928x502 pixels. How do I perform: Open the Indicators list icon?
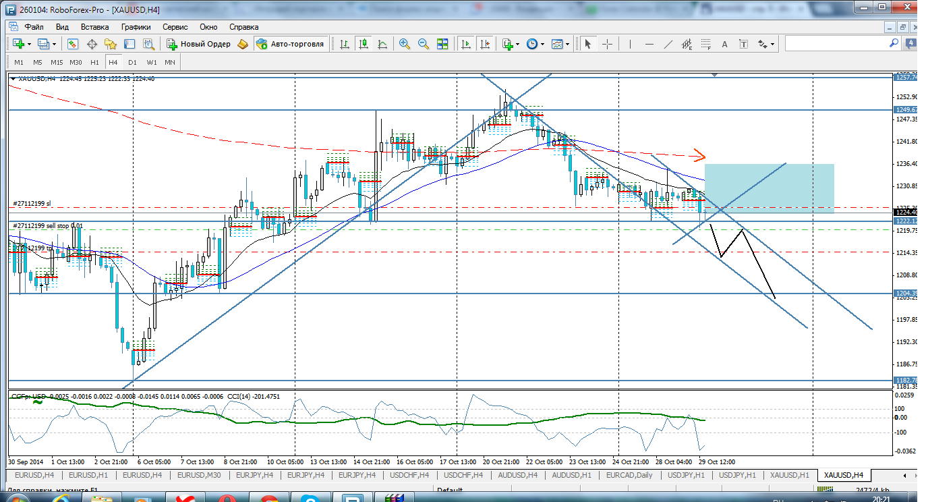click(508, 44)
